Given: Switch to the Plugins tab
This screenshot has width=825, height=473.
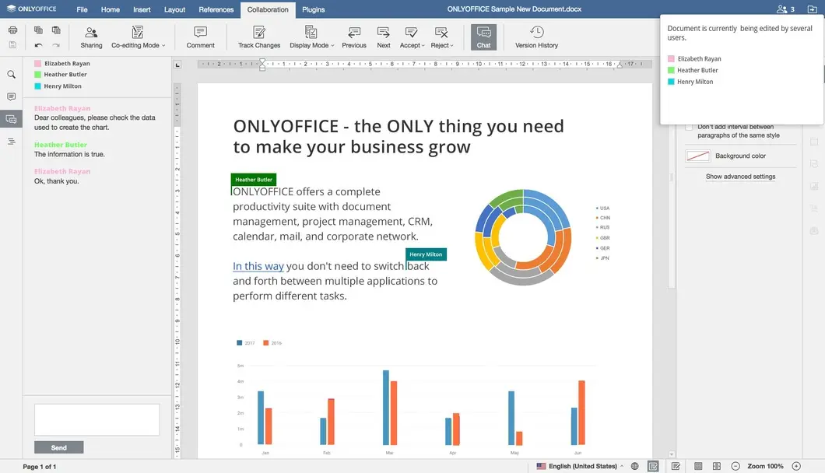Looking at the screenshot, I should [x=314, y=9].
